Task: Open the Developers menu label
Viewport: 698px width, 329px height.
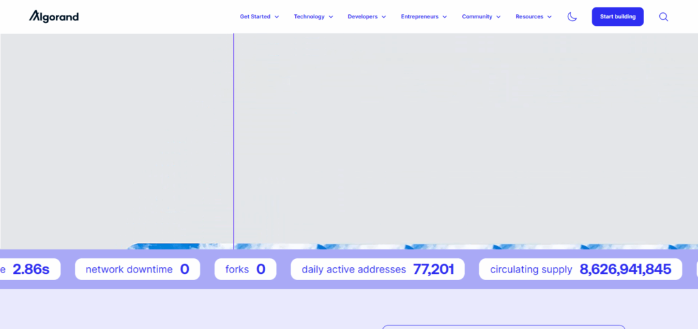Action: coord(362,16)
